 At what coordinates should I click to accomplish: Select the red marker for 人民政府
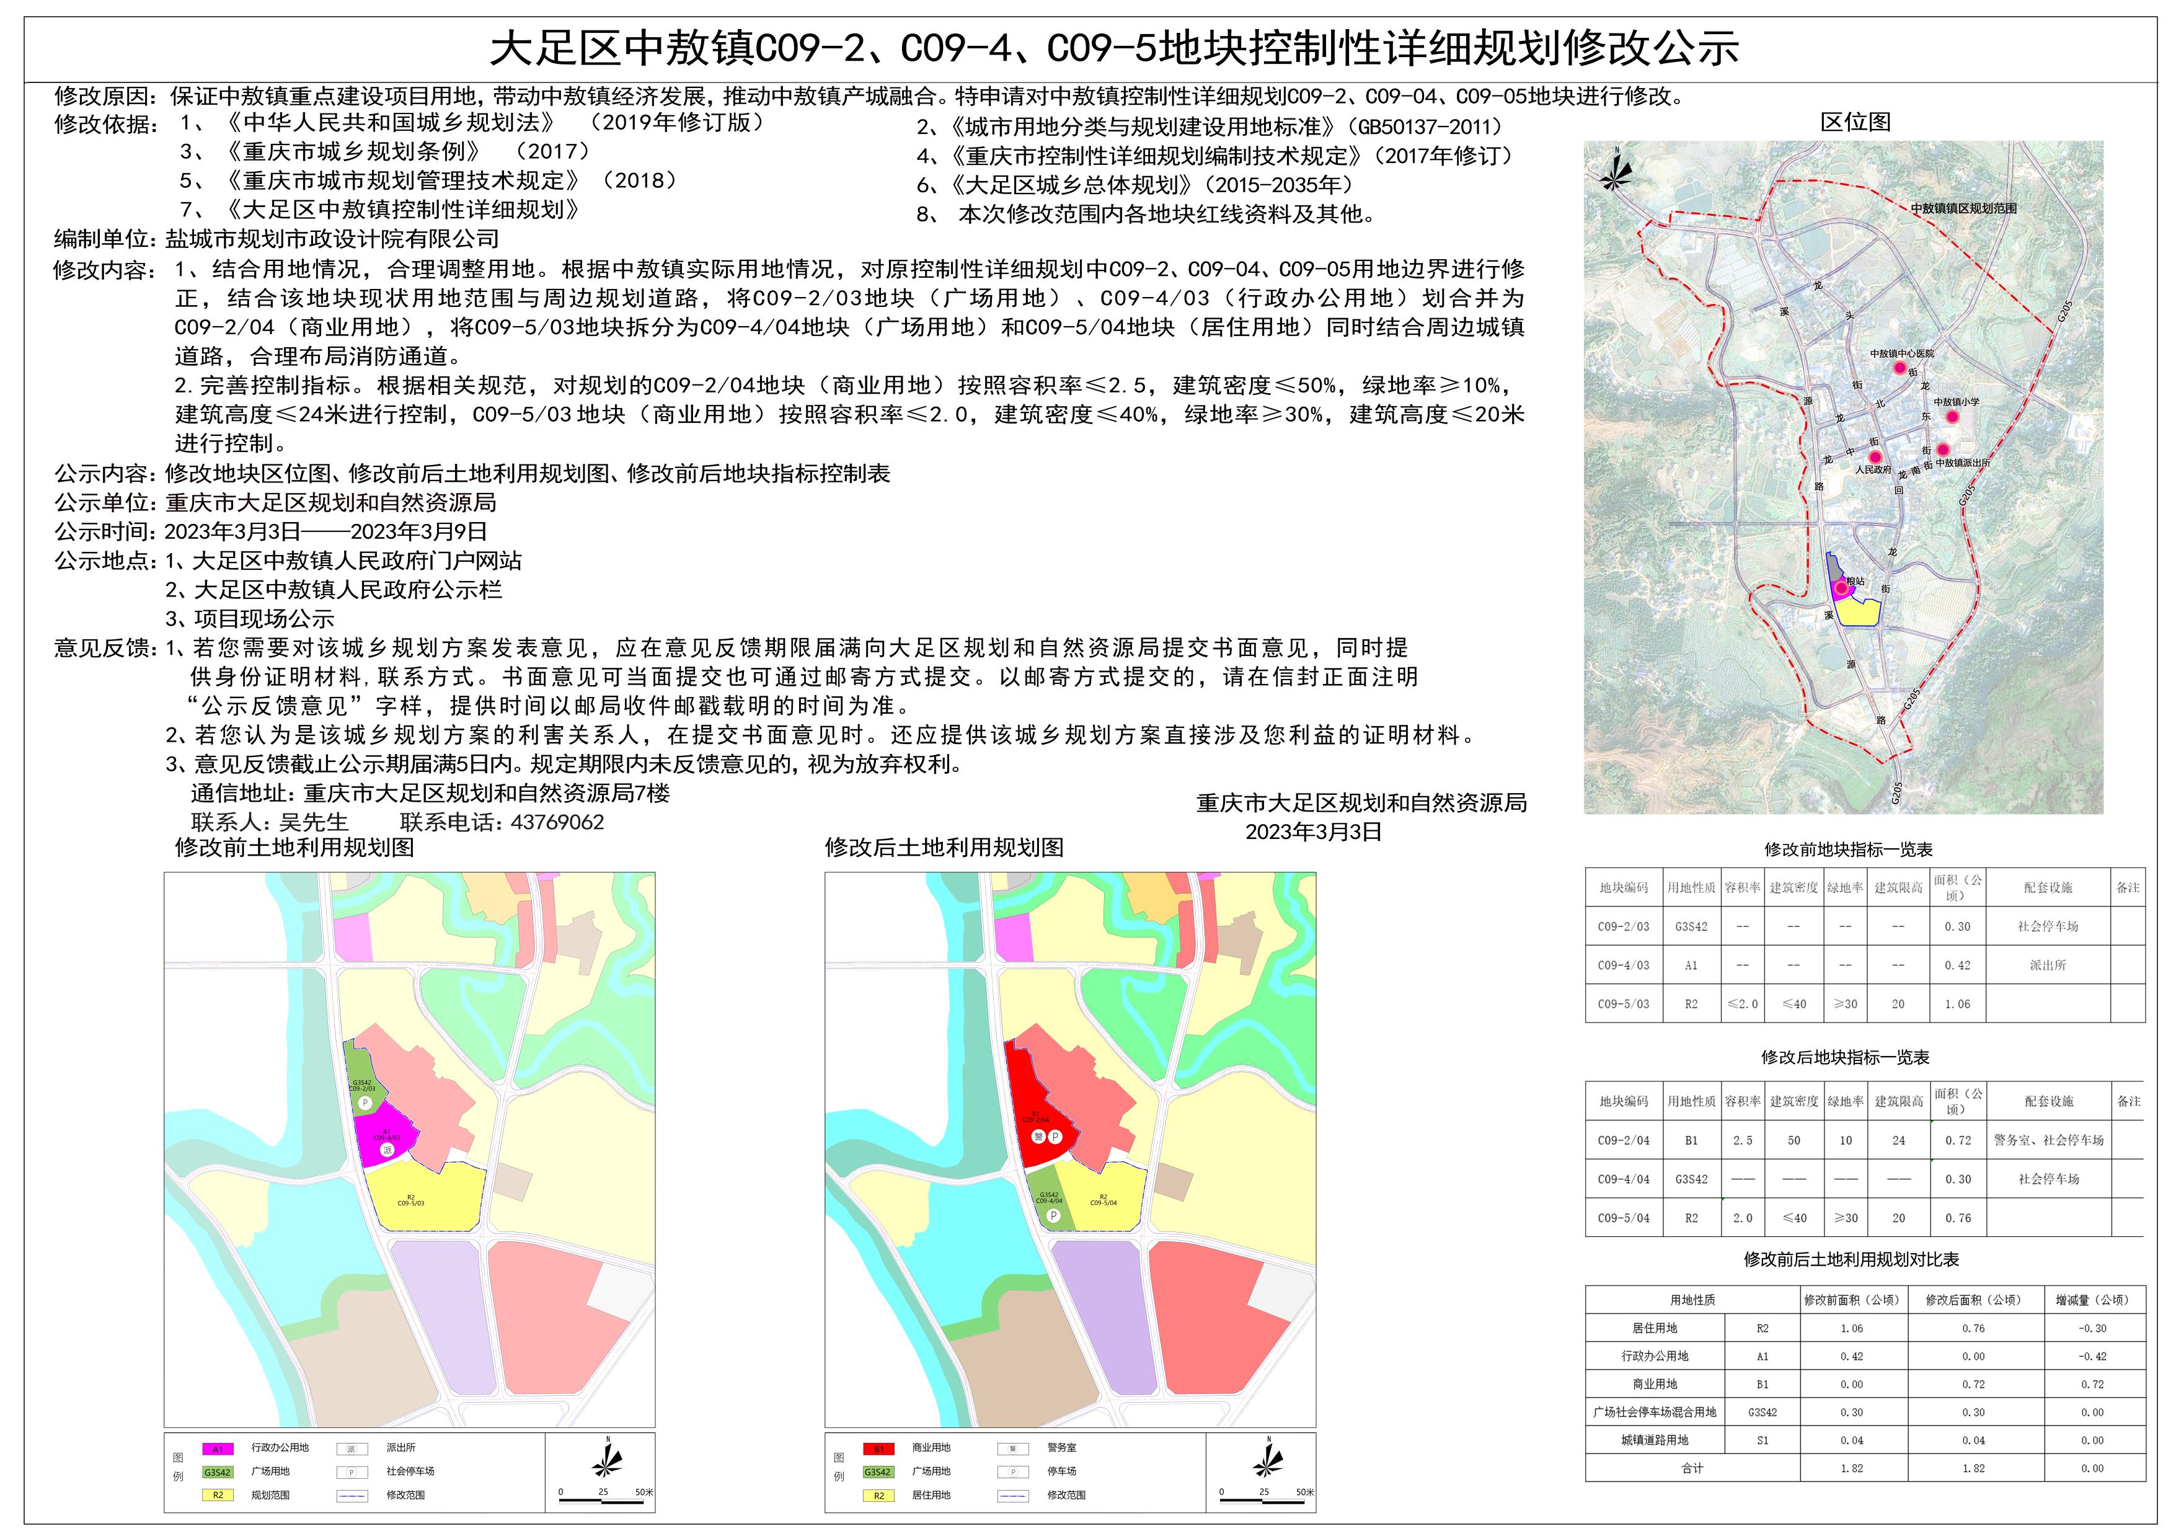(1875, 457)
